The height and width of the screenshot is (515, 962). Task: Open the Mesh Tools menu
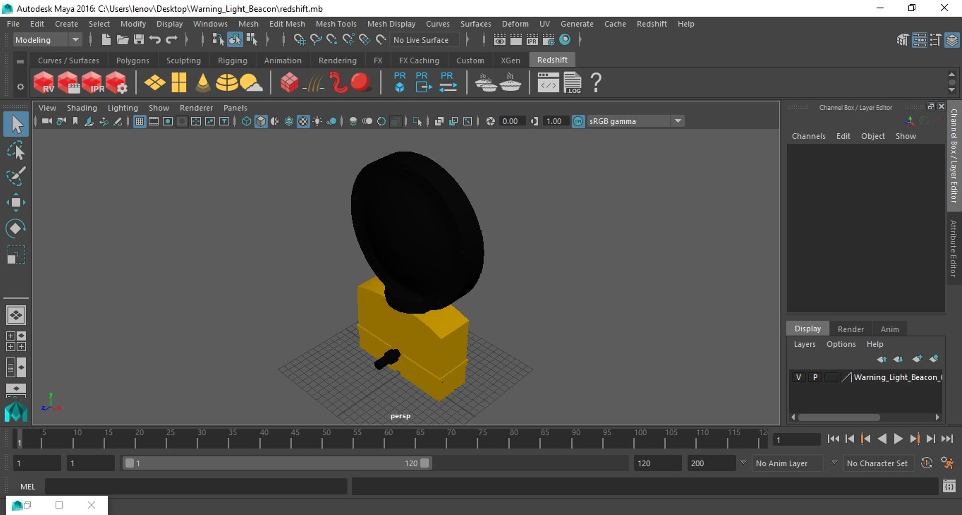pos(336,24)
